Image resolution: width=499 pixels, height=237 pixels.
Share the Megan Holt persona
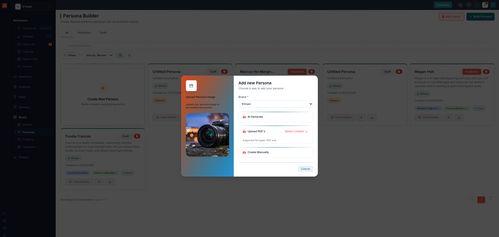[448, 117]
